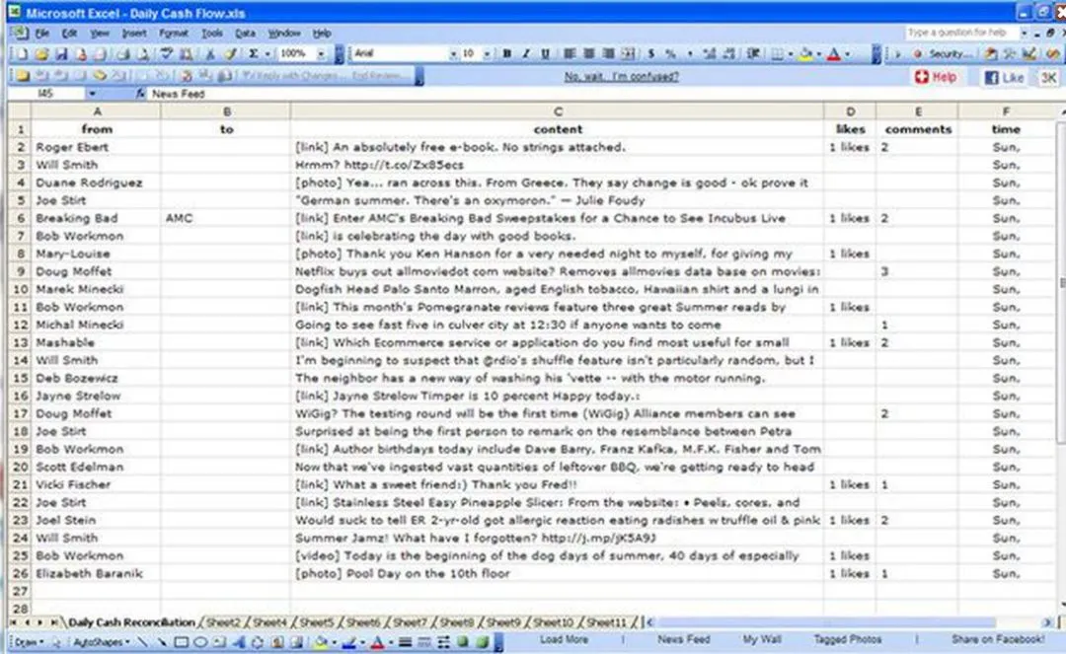Click the Facebook Like button

1005,77
